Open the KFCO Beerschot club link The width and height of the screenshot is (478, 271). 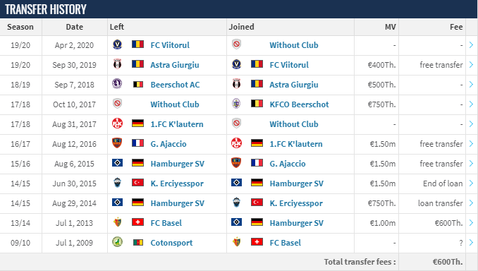click(x=299, y=104)
